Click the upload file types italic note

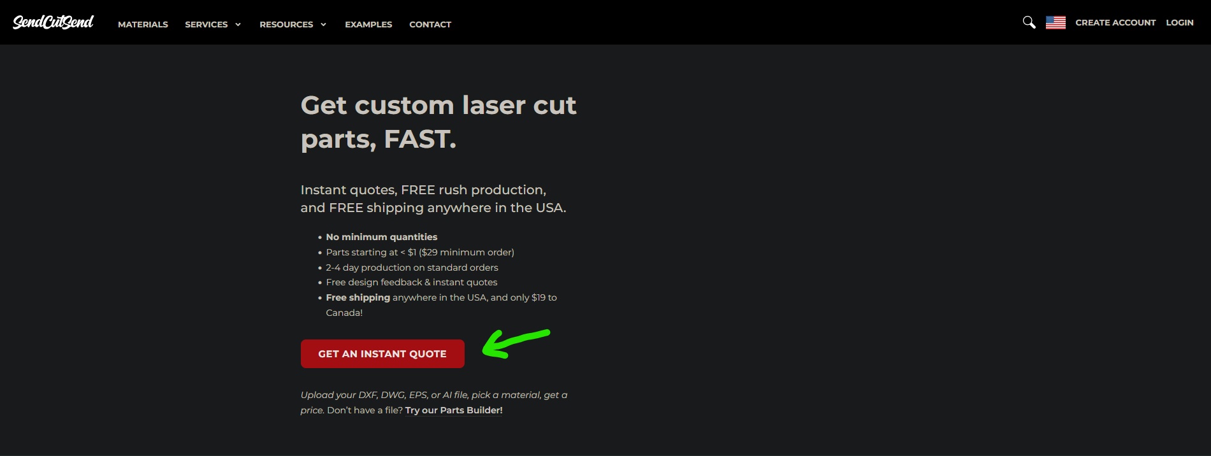(x=433, y=403)
